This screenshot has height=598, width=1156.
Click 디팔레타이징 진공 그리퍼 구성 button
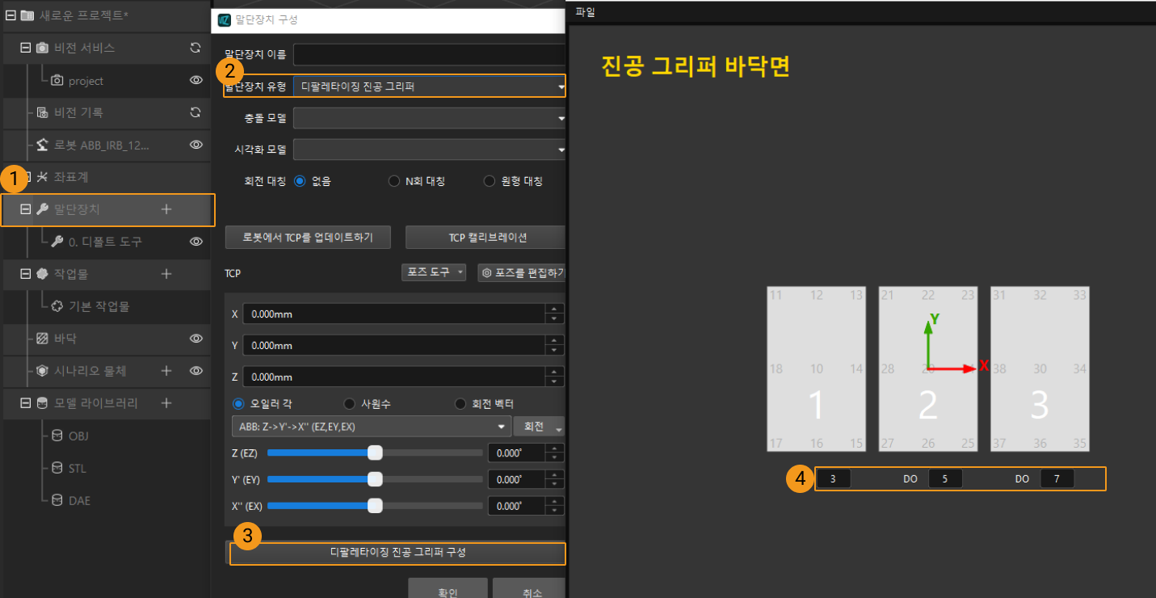[397, 554]
